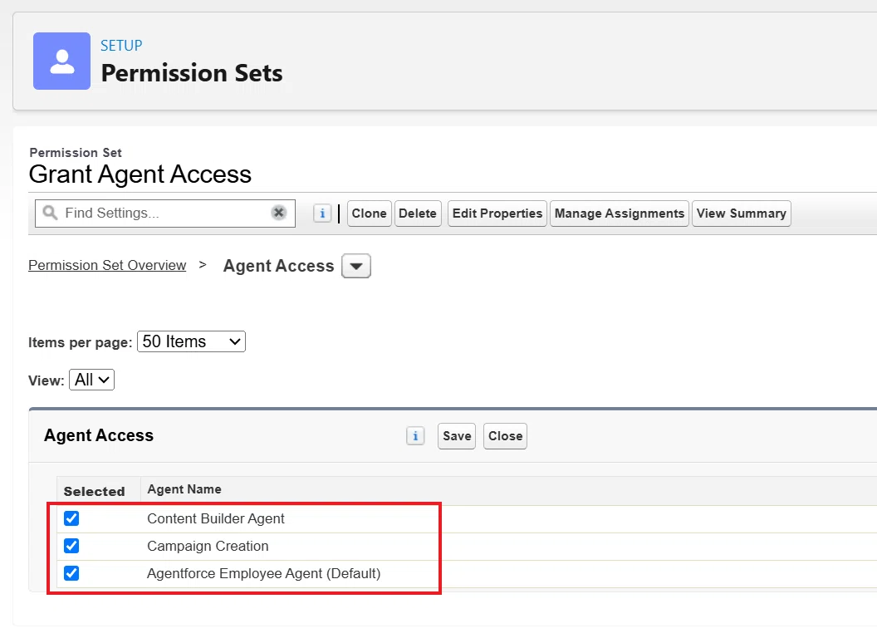This screenshot has width=877, height=638.
Task: Save the Agent Access changes
Action: 457,436
